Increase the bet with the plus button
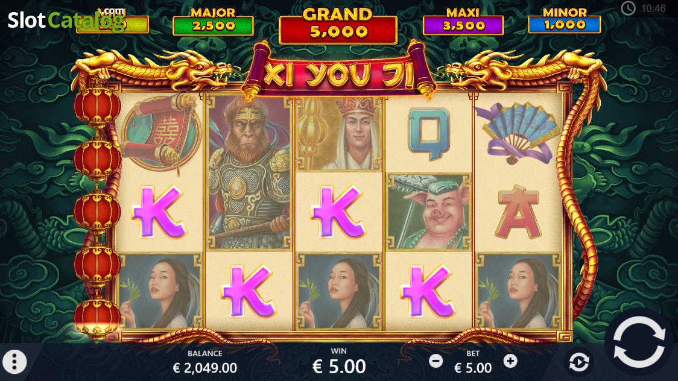The image size is (678, 381). coord(510,361)
